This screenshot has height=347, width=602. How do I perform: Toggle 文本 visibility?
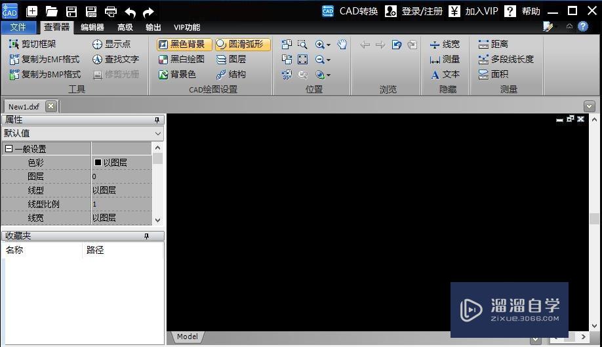(x=445, y=74)
